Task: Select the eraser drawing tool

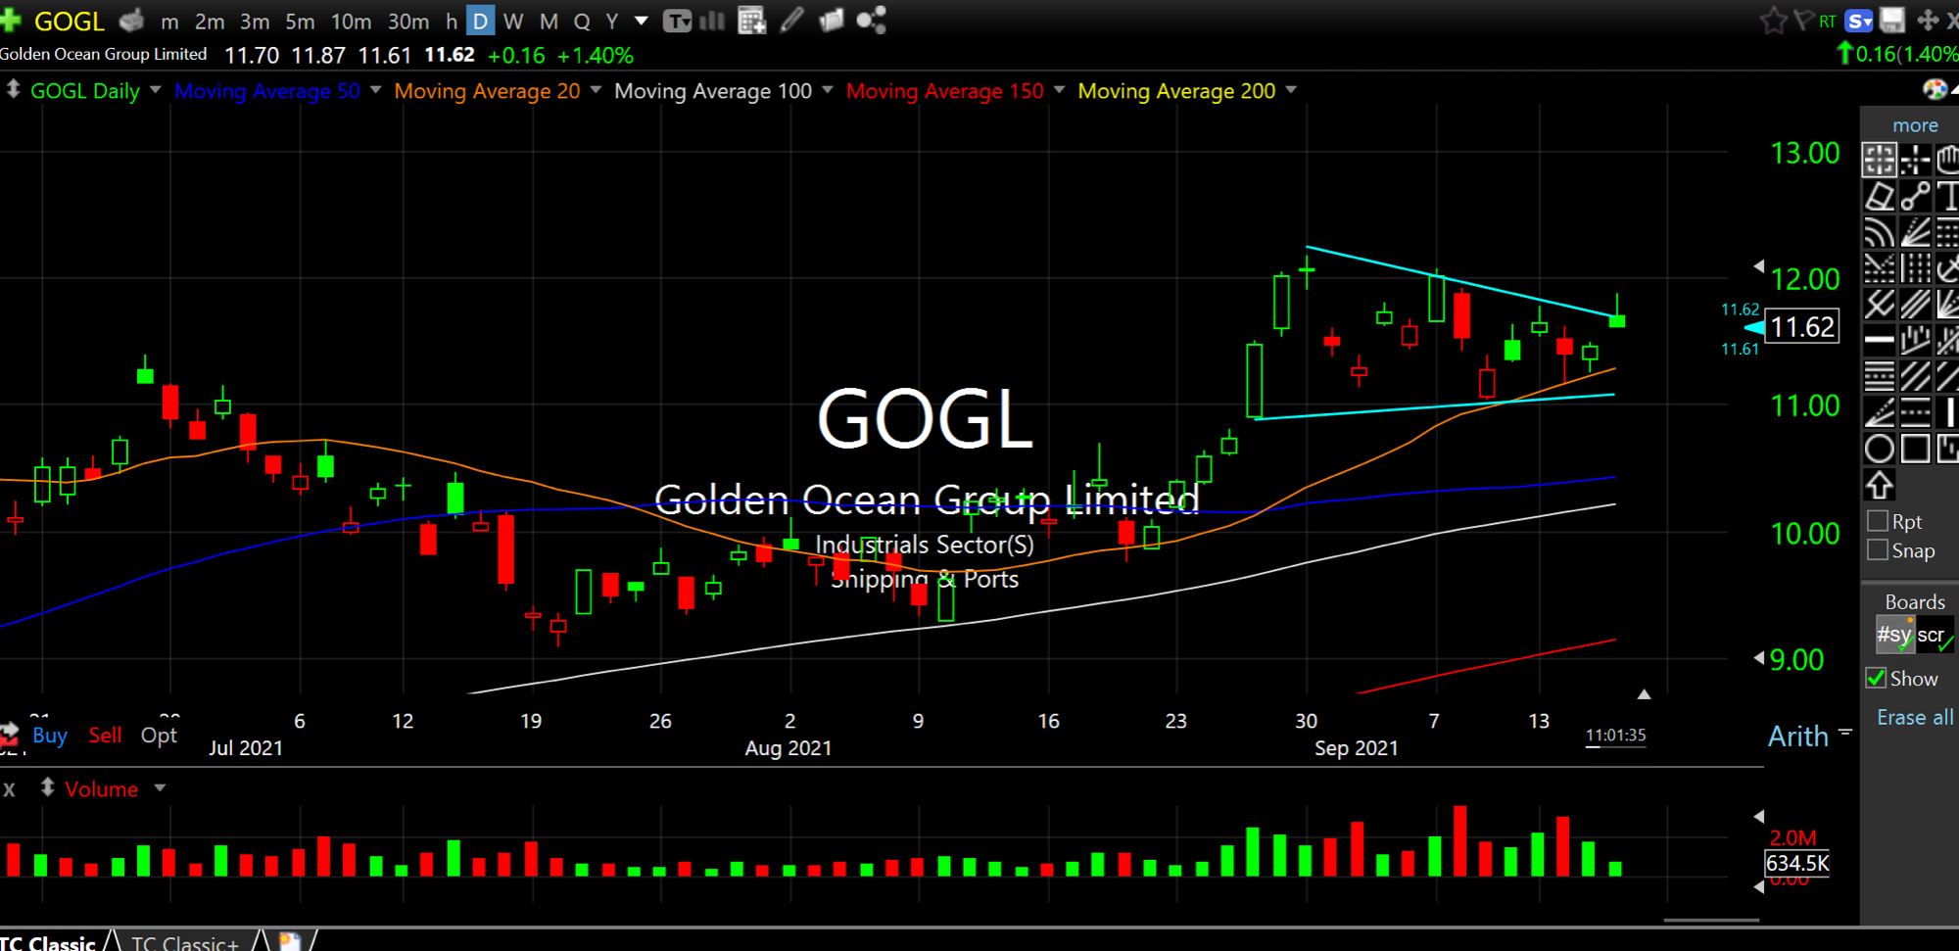Action: pyautogui.click(x=1879, y=196)
